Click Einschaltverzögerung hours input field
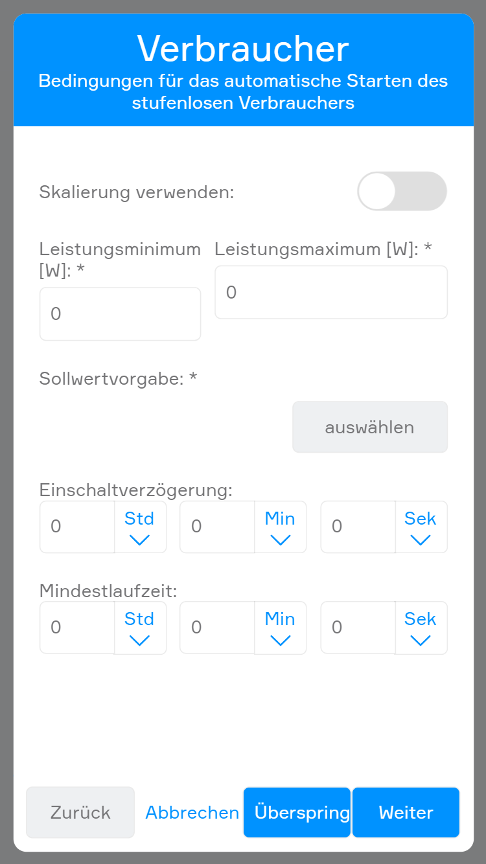This screenshot has width=486, height=864. 77,527
